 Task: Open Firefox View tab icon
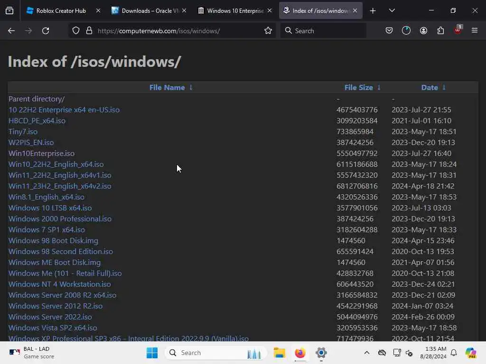(x=9, y=10)
